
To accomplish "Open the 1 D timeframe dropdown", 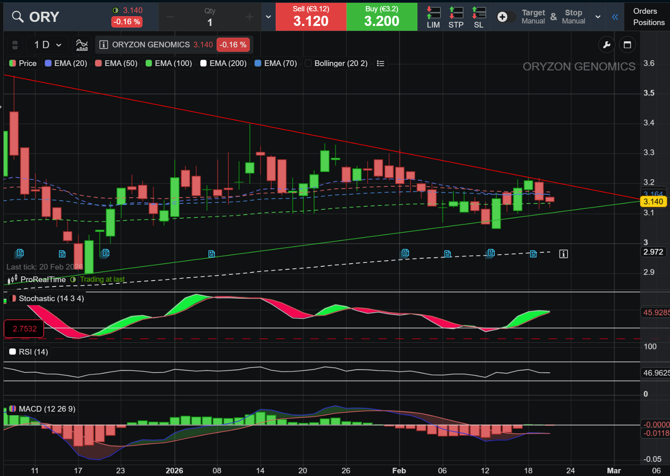I will [48, 45].
